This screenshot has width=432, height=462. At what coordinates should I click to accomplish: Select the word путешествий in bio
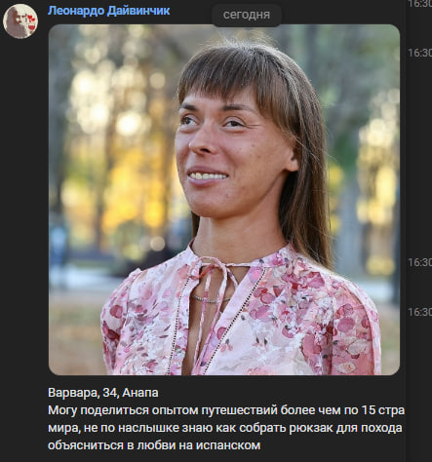click(x=239, y=410)
